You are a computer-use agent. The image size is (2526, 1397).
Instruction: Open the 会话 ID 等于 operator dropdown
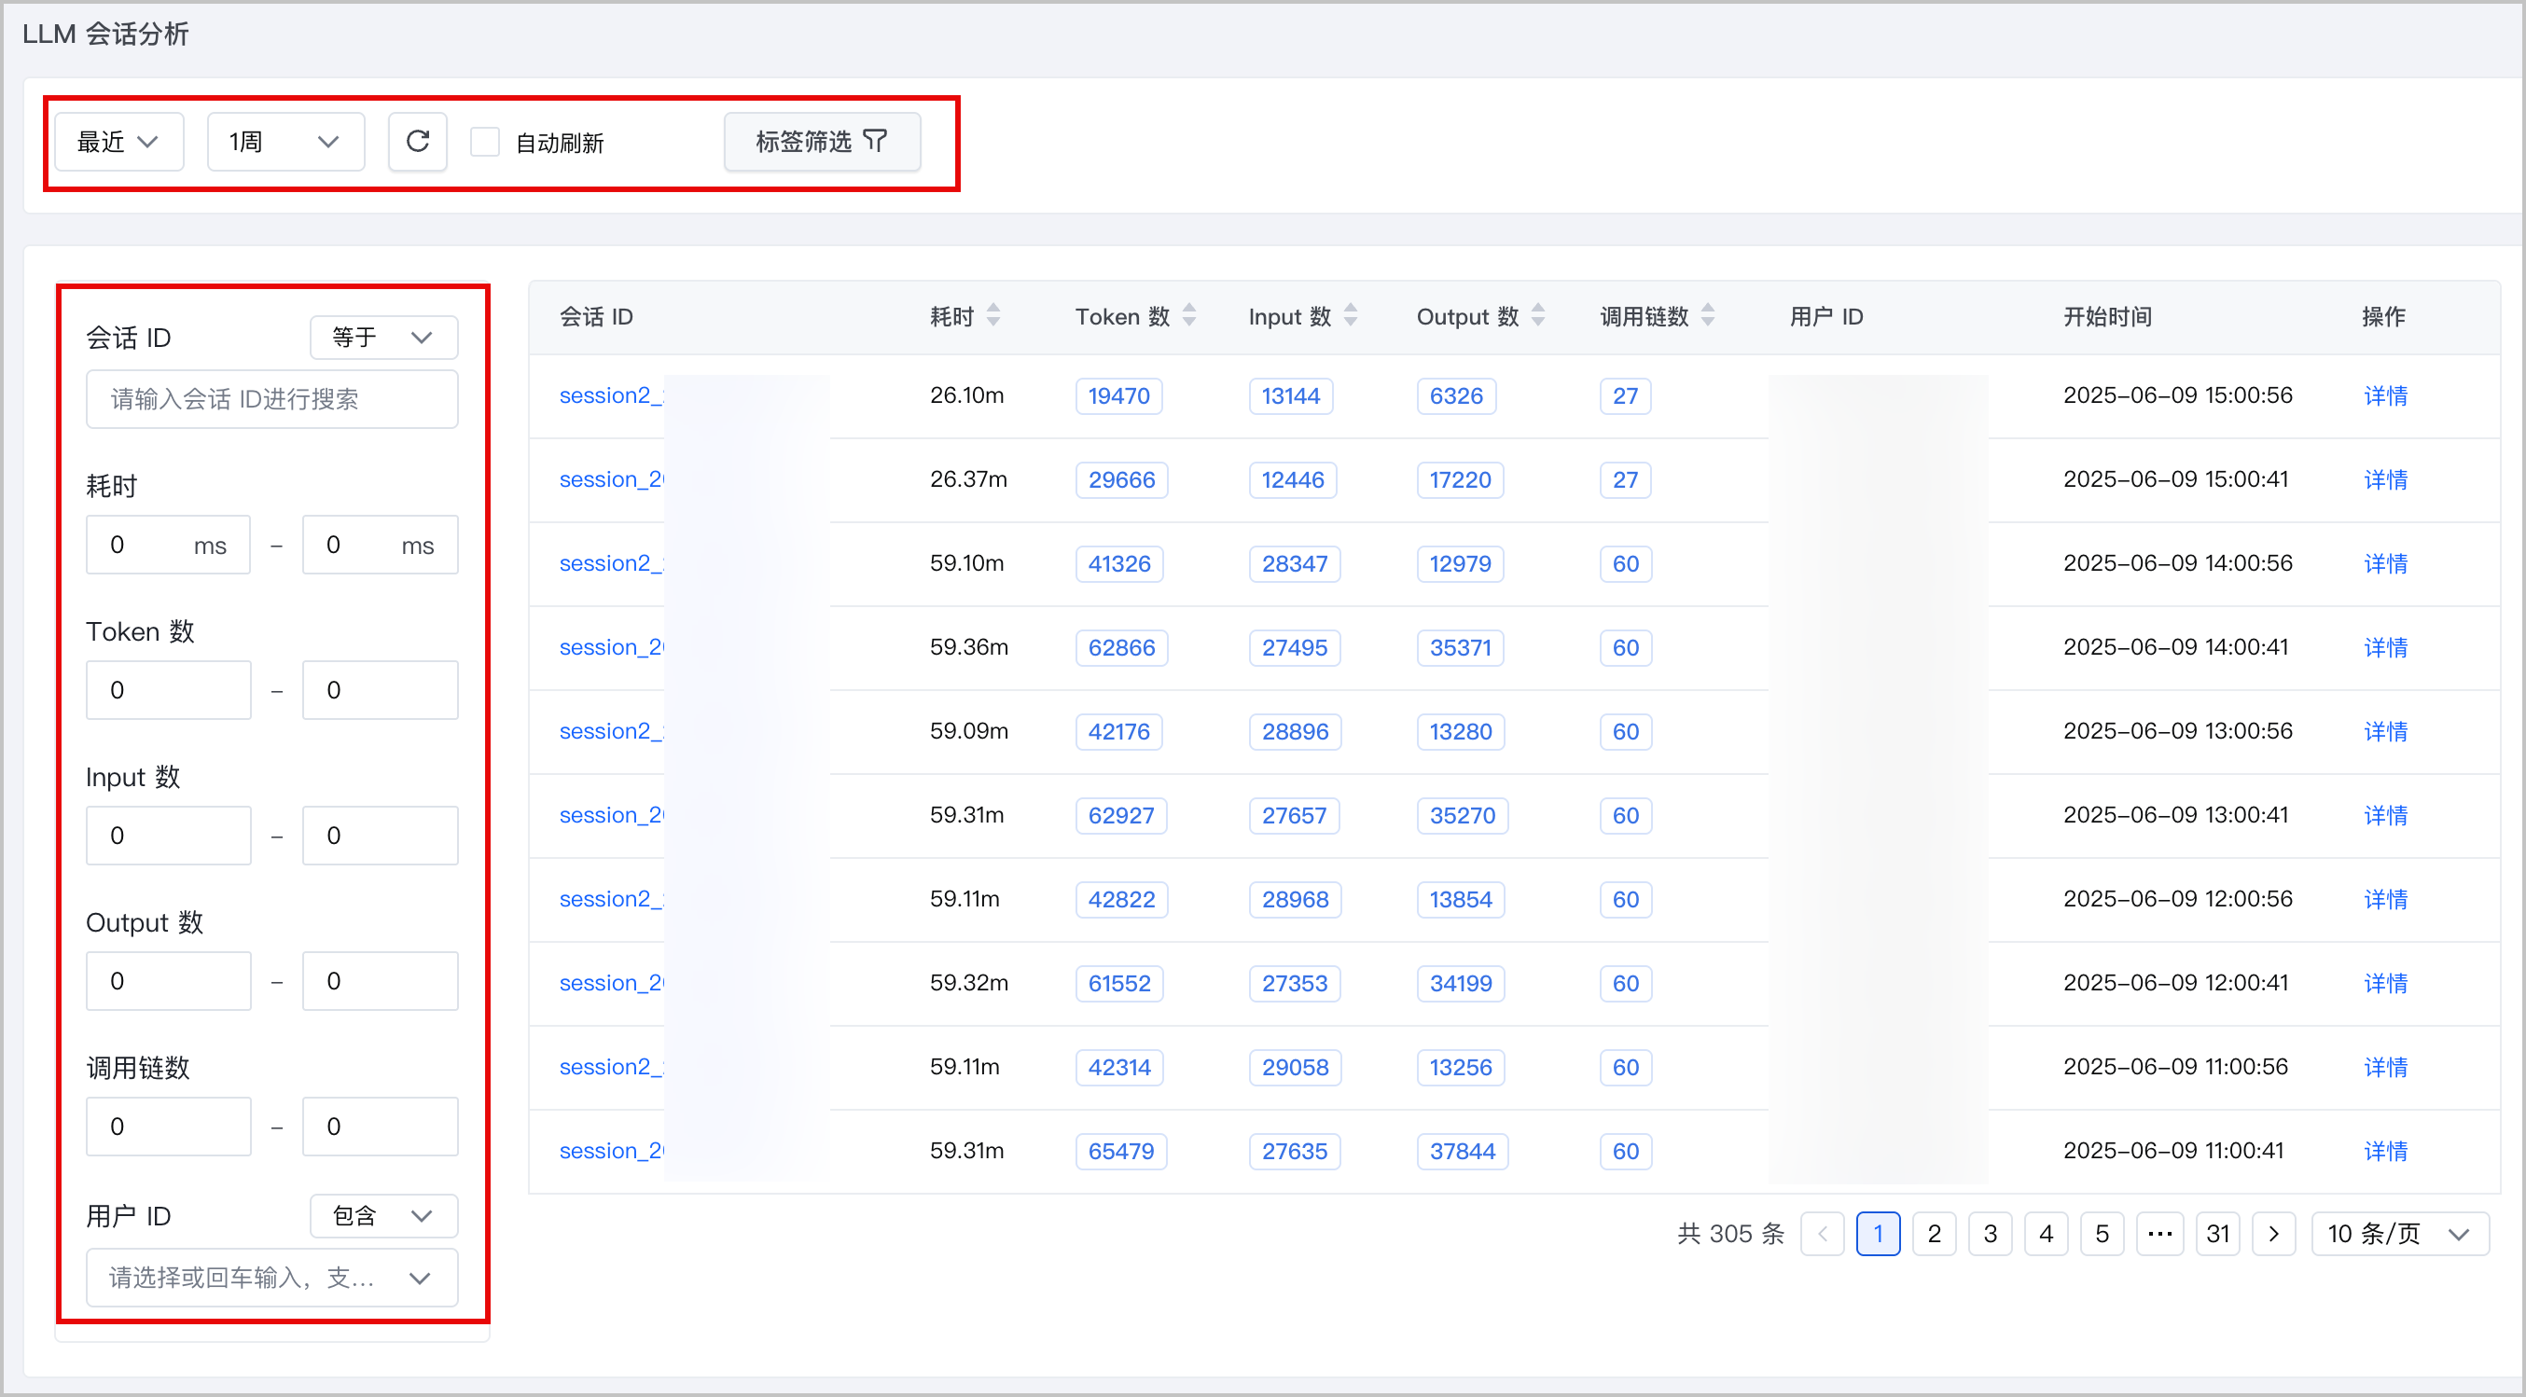[383, 338]
